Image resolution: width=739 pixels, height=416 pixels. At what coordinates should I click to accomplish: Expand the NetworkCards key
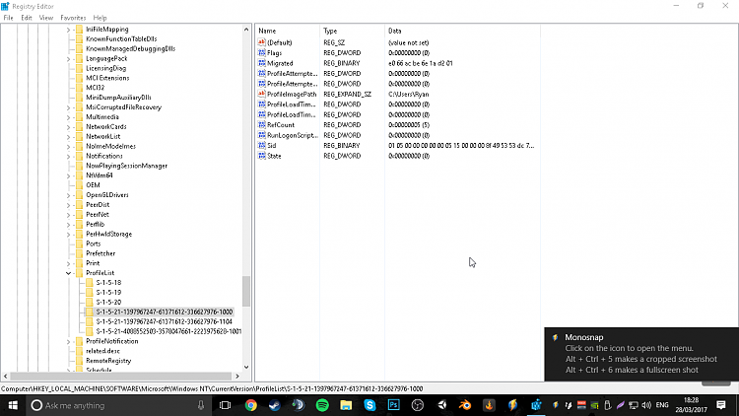(68, 127)
